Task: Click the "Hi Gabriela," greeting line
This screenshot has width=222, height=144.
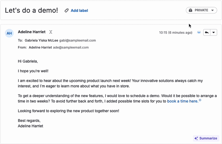Action: [28, 61]
